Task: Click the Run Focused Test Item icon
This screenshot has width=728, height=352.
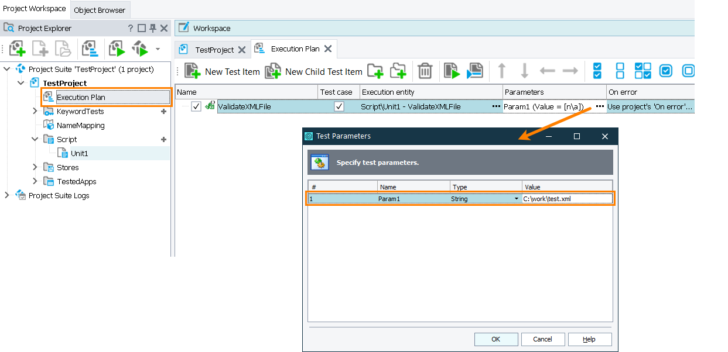Action: (x=451, y=70)
